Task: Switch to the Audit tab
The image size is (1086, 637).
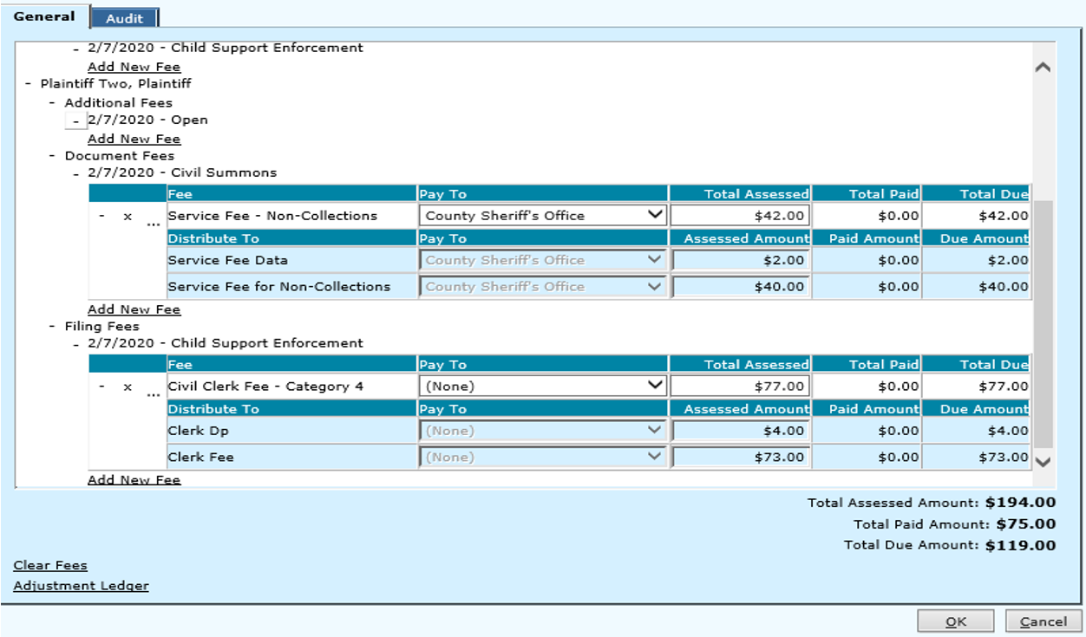Action: [x=124, y=18]
